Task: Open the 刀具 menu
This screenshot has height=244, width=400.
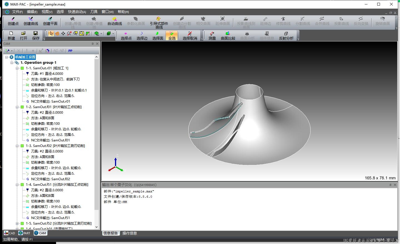Action: 94,12
